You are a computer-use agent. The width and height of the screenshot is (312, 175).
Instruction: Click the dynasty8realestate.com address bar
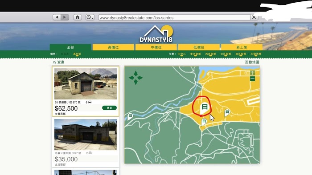point(174,17)
